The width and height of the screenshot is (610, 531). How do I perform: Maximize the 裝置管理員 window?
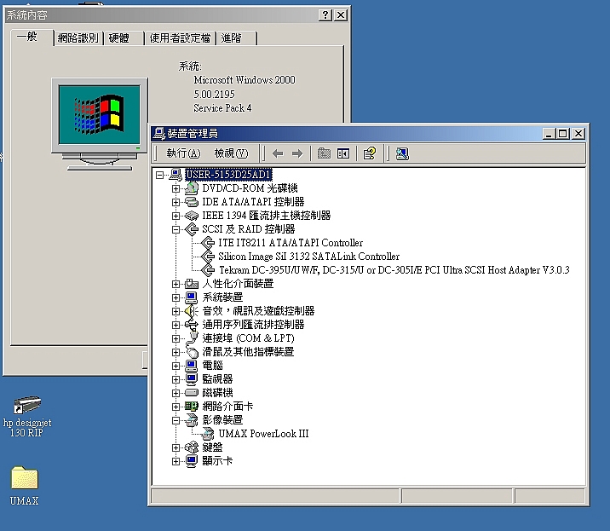[x=562, y=134]
